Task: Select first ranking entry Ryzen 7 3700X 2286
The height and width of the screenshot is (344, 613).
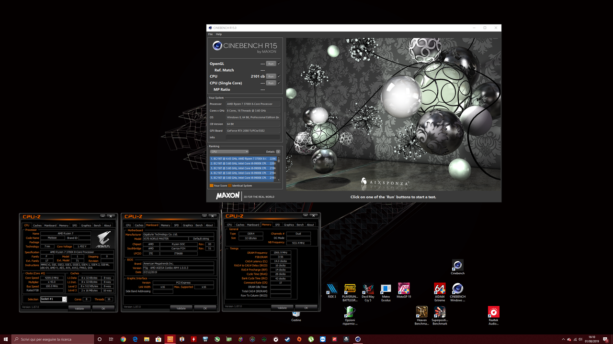Action: click(x=243, y=159)
